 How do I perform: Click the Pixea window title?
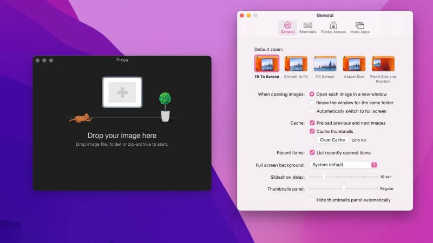(122, 60)
